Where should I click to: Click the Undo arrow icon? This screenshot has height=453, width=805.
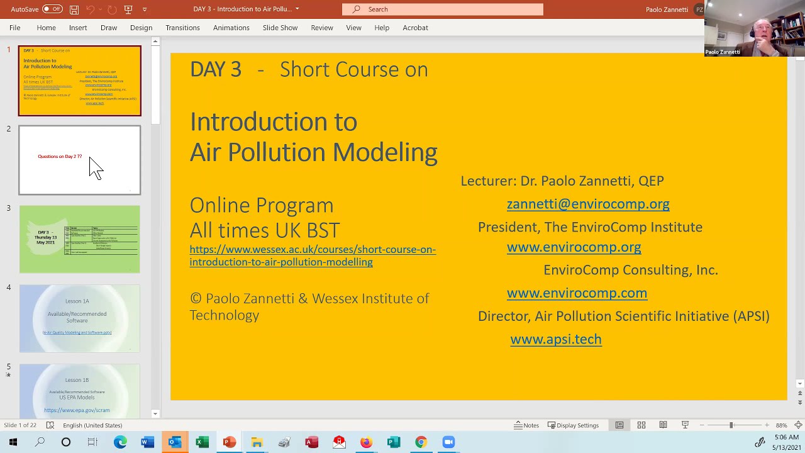[x=90, y=9]
